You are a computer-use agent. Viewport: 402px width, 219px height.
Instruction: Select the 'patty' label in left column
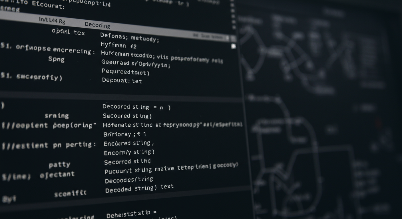click(59, 165)
